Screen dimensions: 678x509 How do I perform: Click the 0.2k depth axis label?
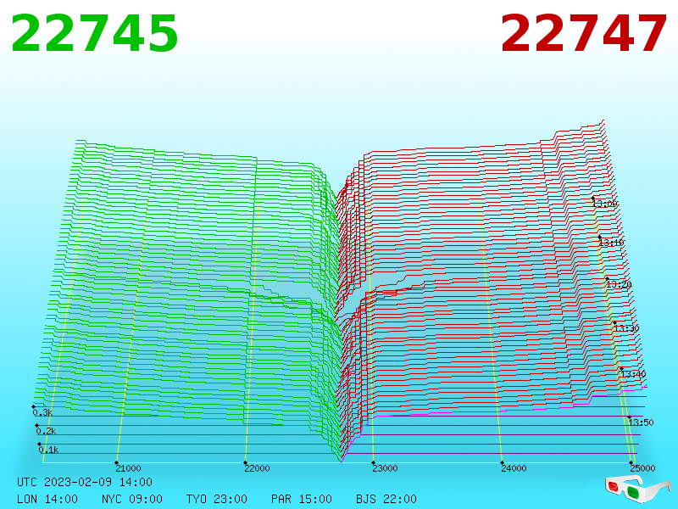(x=46, y=431)
